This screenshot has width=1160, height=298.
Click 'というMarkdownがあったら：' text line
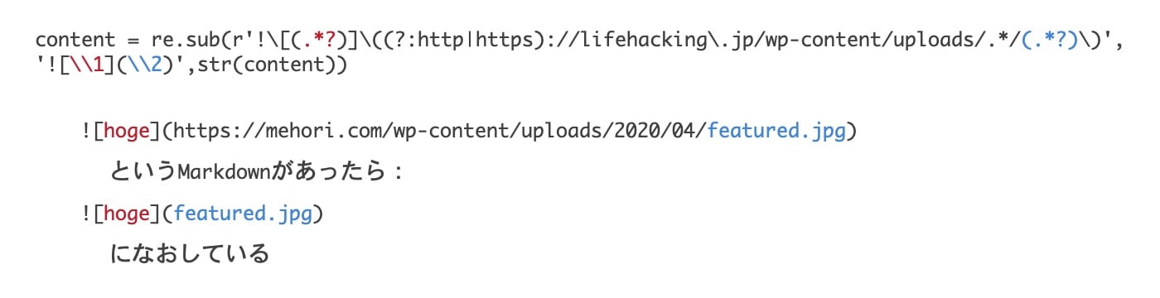[258, 172]
